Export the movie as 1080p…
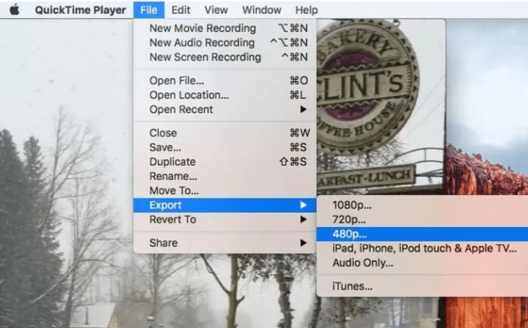This screenshot has height=328, width=528. [x=422, y=205]
